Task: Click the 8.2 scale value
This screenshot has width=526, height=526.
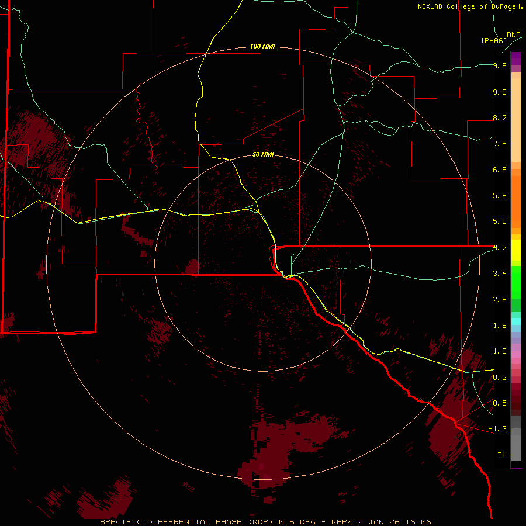Action: click(500, 118)
